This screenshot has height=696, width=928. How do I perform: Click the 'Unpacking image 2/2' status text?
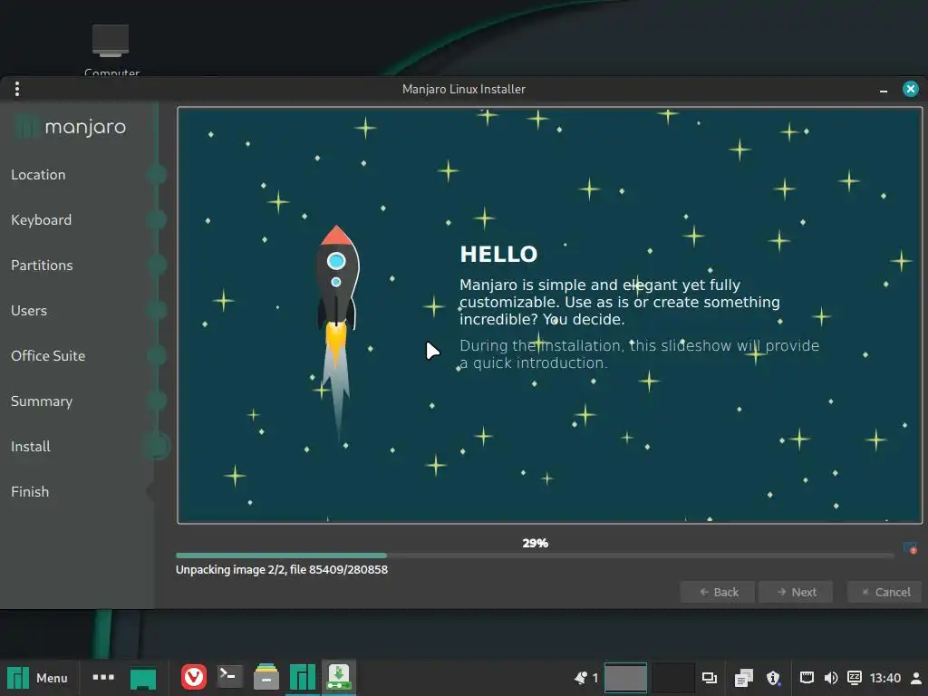282,569
